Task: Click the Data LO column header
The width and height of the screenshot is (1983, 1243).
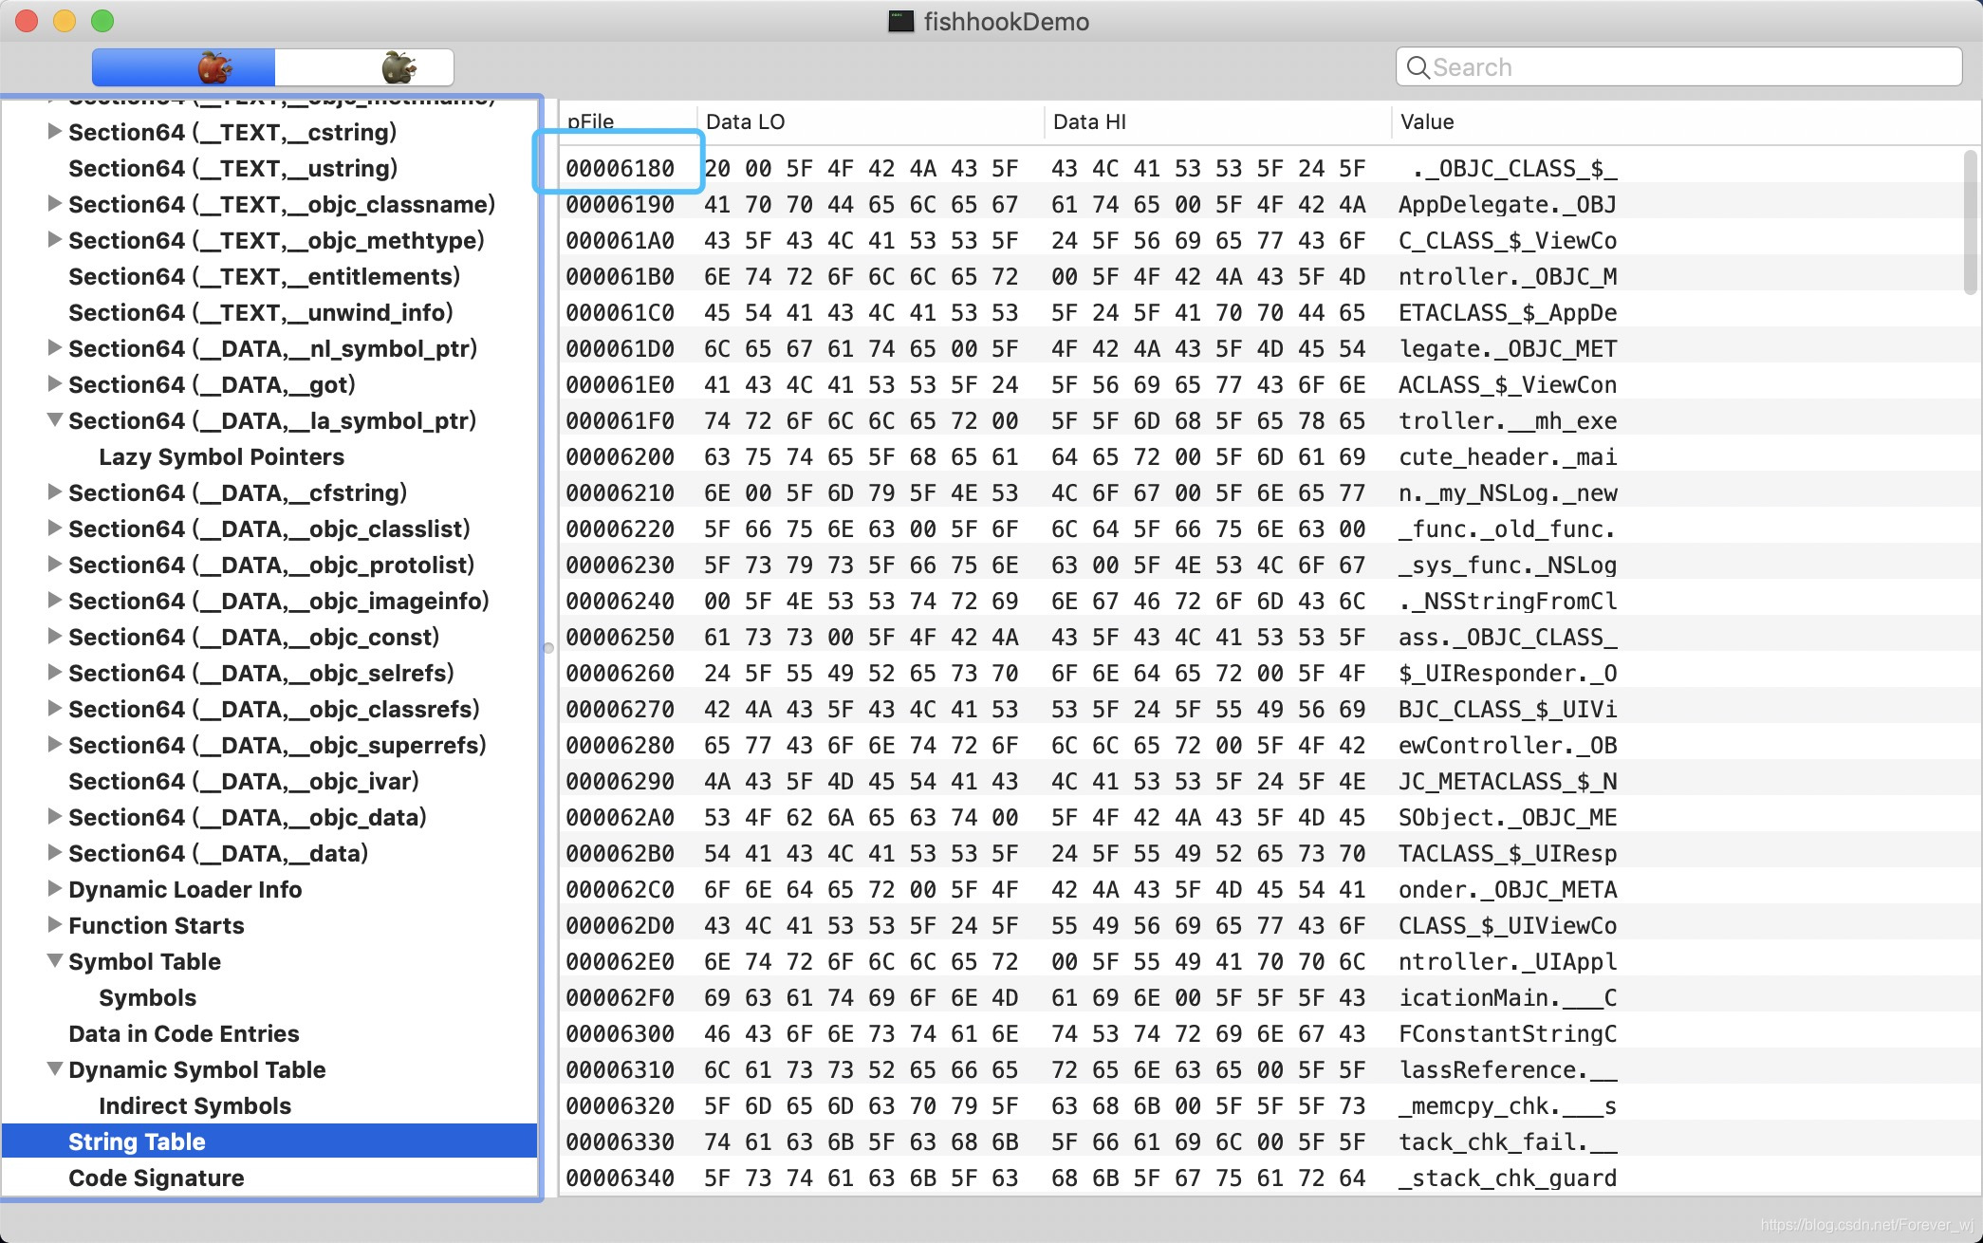Action: 745,121
